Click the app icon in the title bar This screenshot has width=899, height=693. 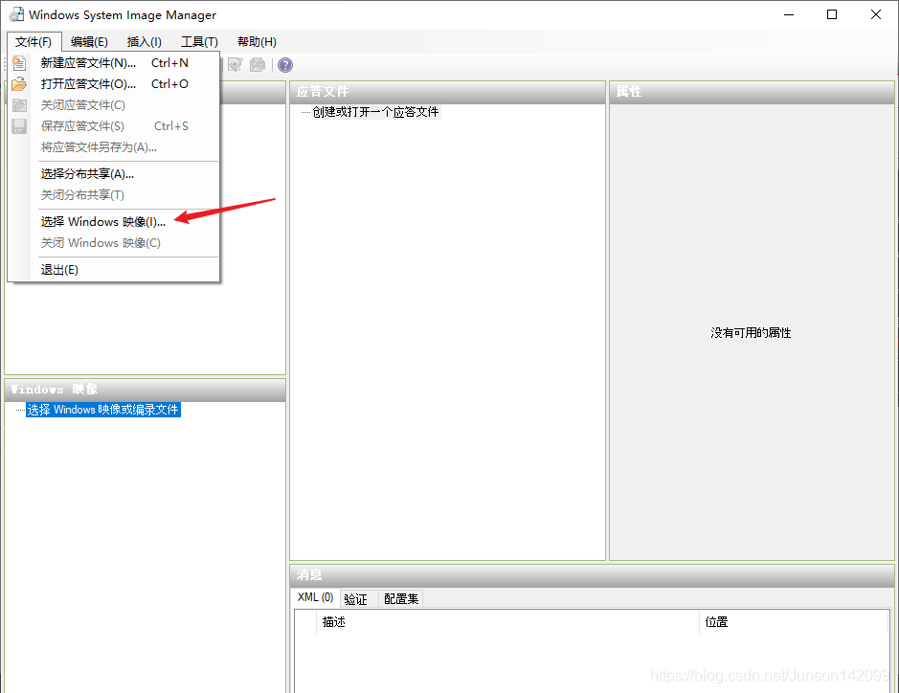[x=16, y=15]
